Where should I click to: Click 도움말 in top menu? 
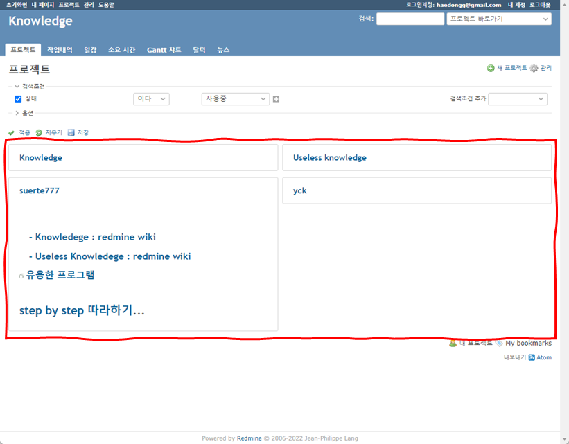pyautogui.click(x=106, y=5)
